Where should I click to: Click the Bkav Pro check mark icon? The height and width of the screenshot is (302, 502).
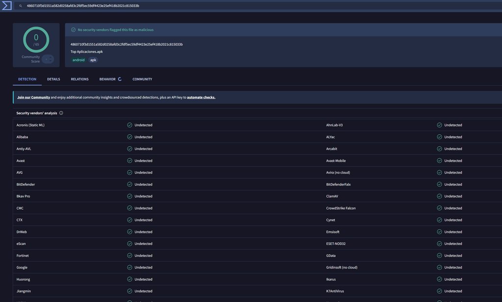coord(129,196)
